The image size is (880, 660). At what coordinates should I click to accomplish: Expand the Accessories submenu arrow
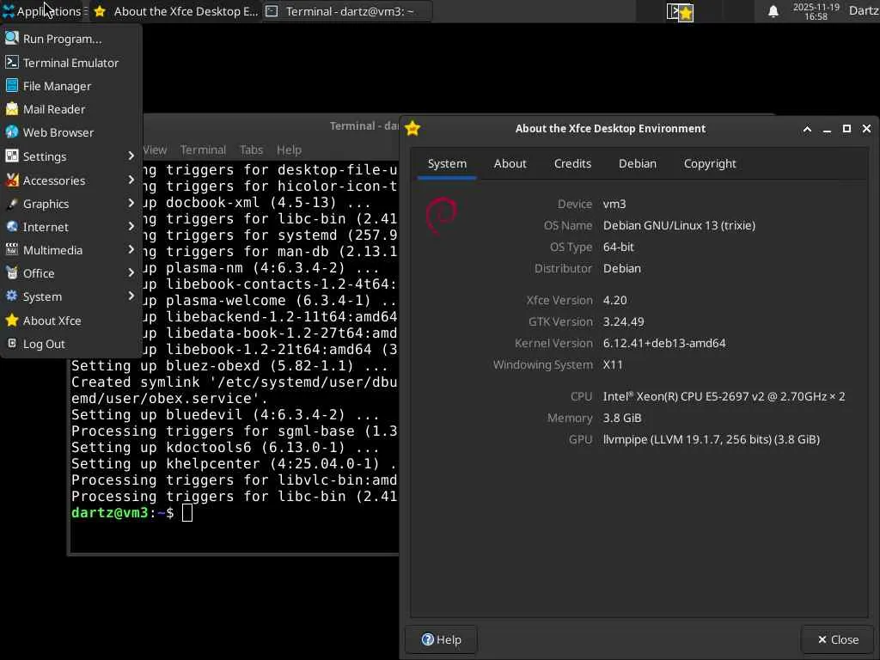tap(131, 180)
